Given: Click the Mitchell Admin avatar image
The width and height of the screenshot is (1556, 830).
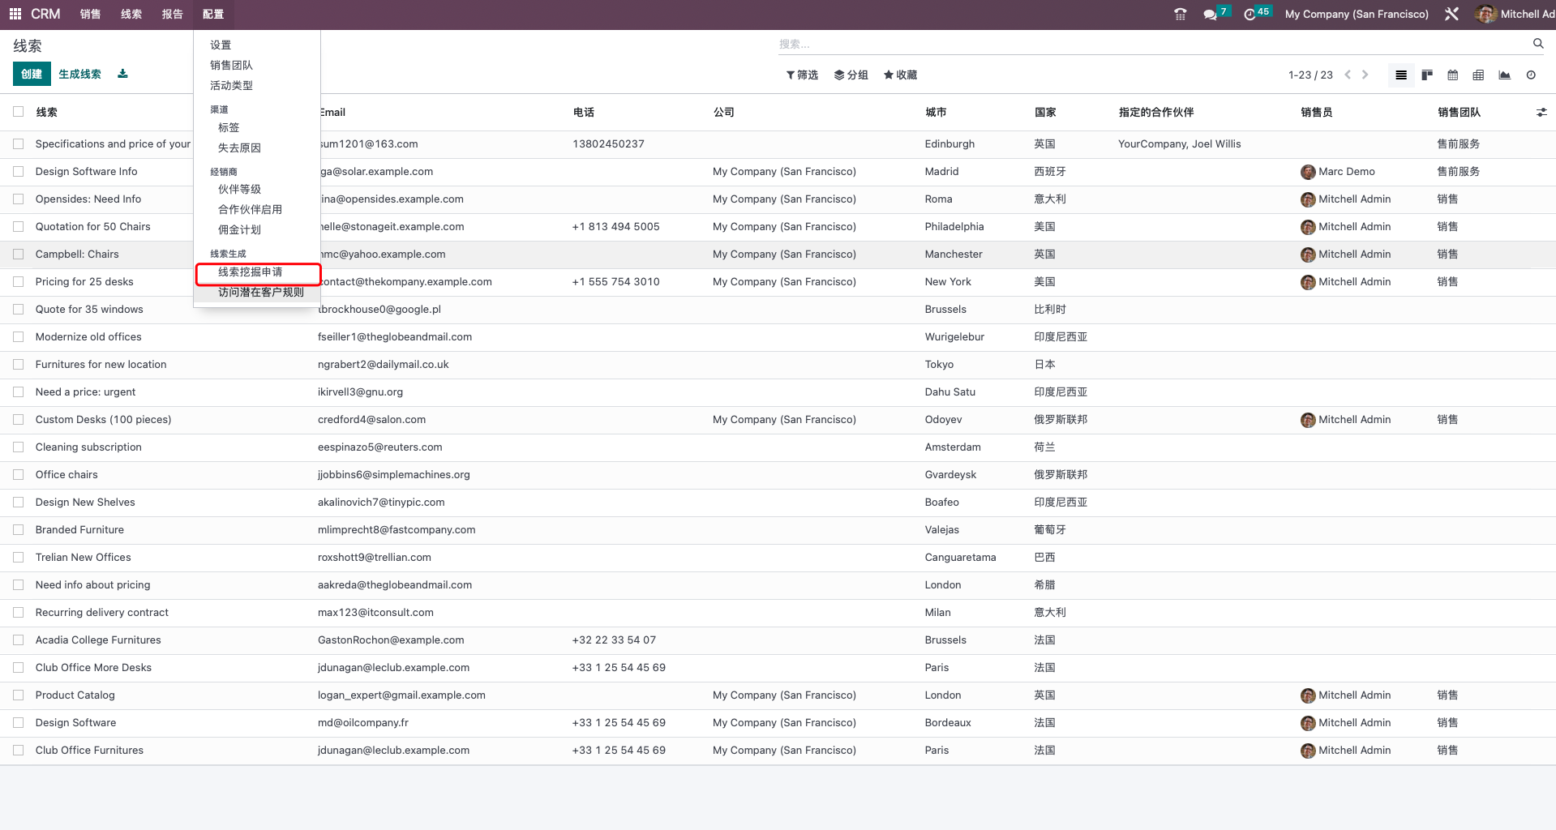Looking at the screenshot, I should coord(1485,14).
